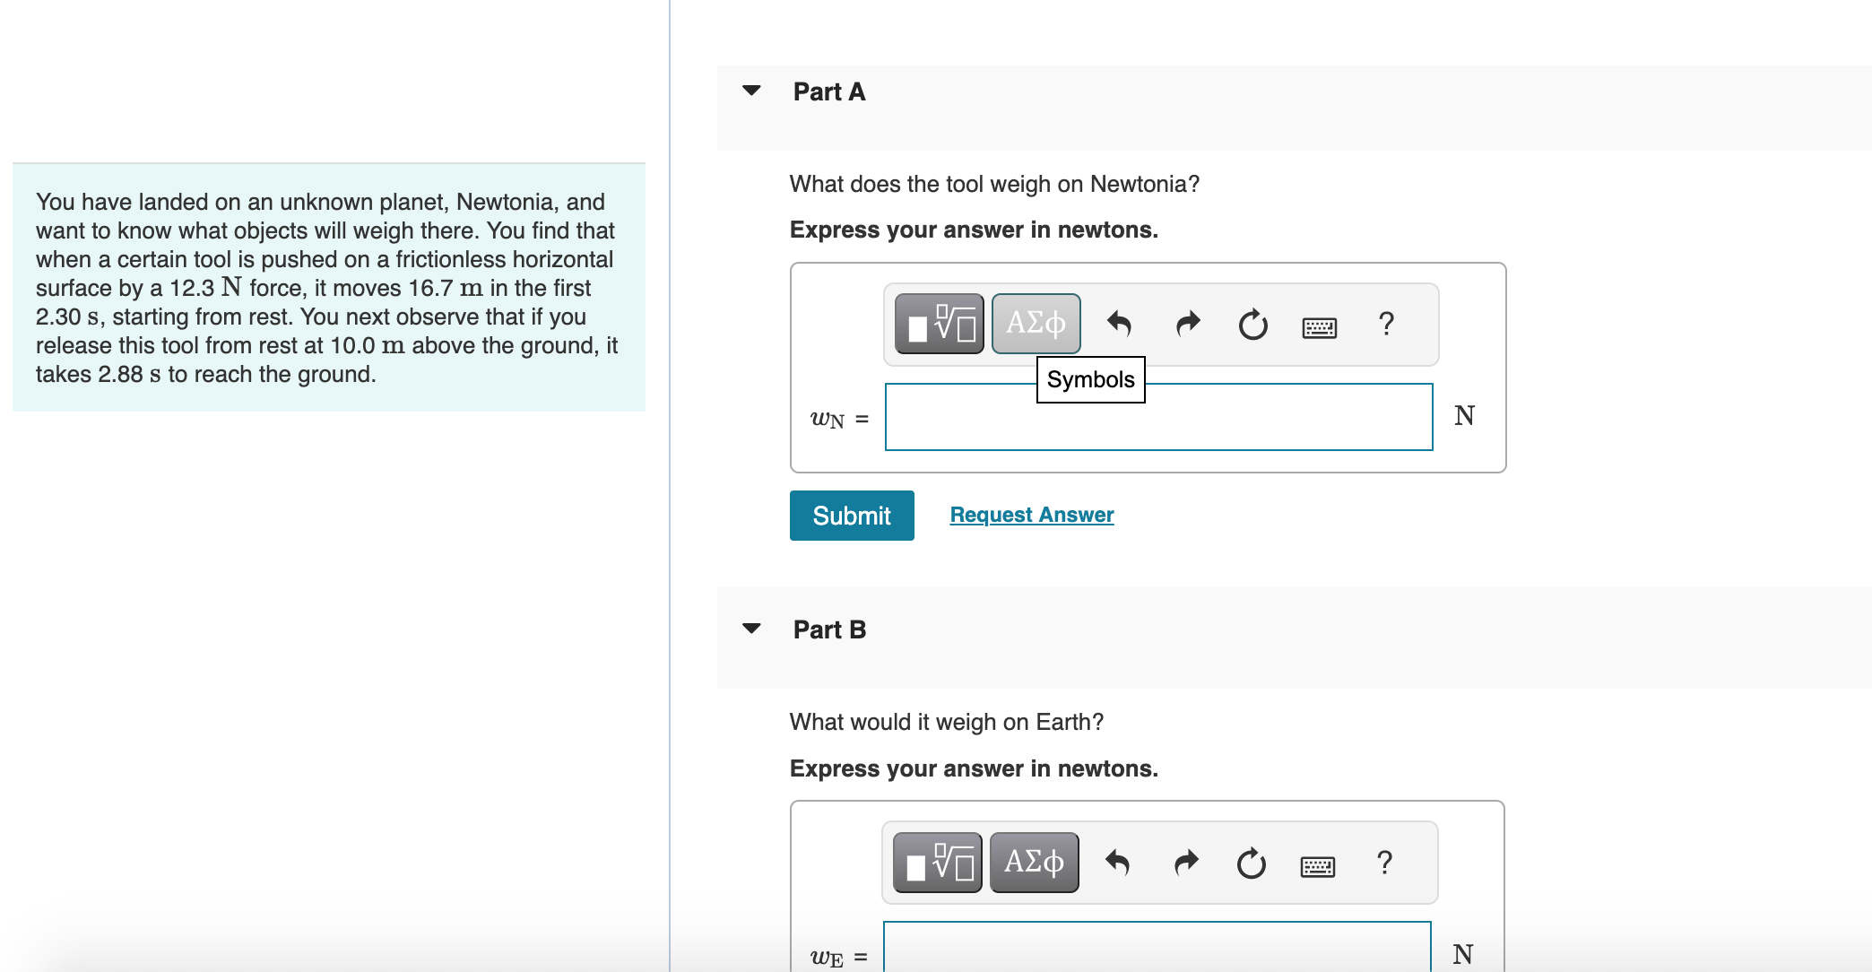This screenshot has height=972, width=1872.
Task: Click undo arrow in Part A toolbar
Action: [1119, 324]
